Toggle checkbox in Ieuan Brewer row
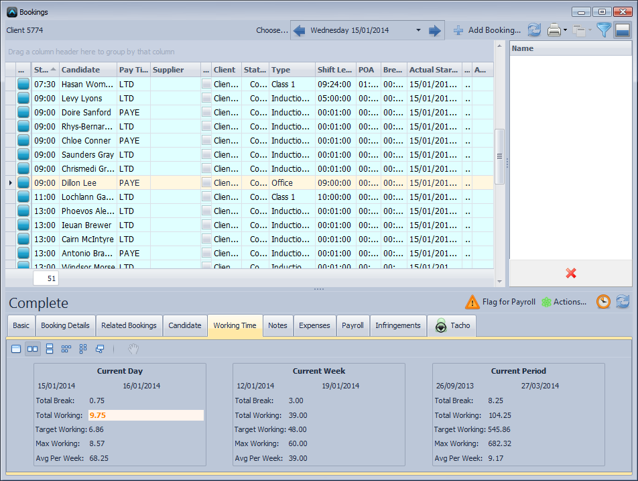Screen dimensions: 638x481 (x=206, y=225)
